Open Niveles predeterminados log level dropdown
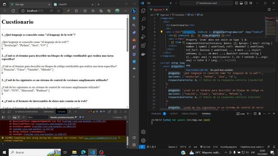Image resolution: width=278 pixels, height=156 pixels. [63, 117]
